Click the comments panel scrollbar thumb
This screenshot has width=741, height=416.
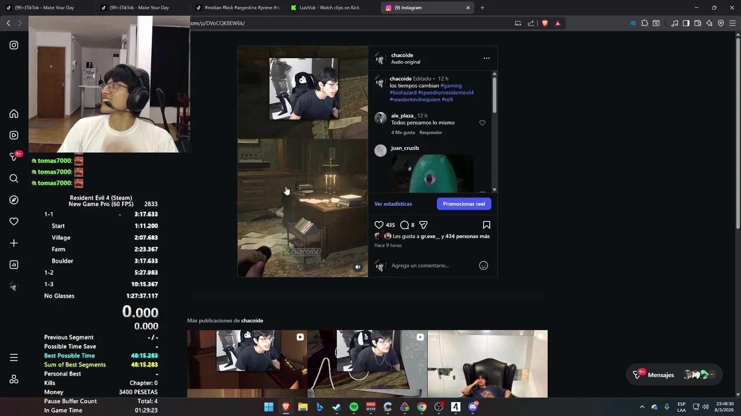click(494, 94)
